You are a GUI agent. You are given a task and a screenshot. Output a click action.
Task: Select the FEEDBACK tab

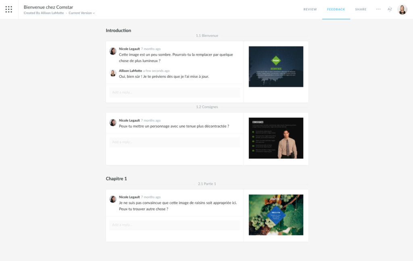click(x=336, y=9)
